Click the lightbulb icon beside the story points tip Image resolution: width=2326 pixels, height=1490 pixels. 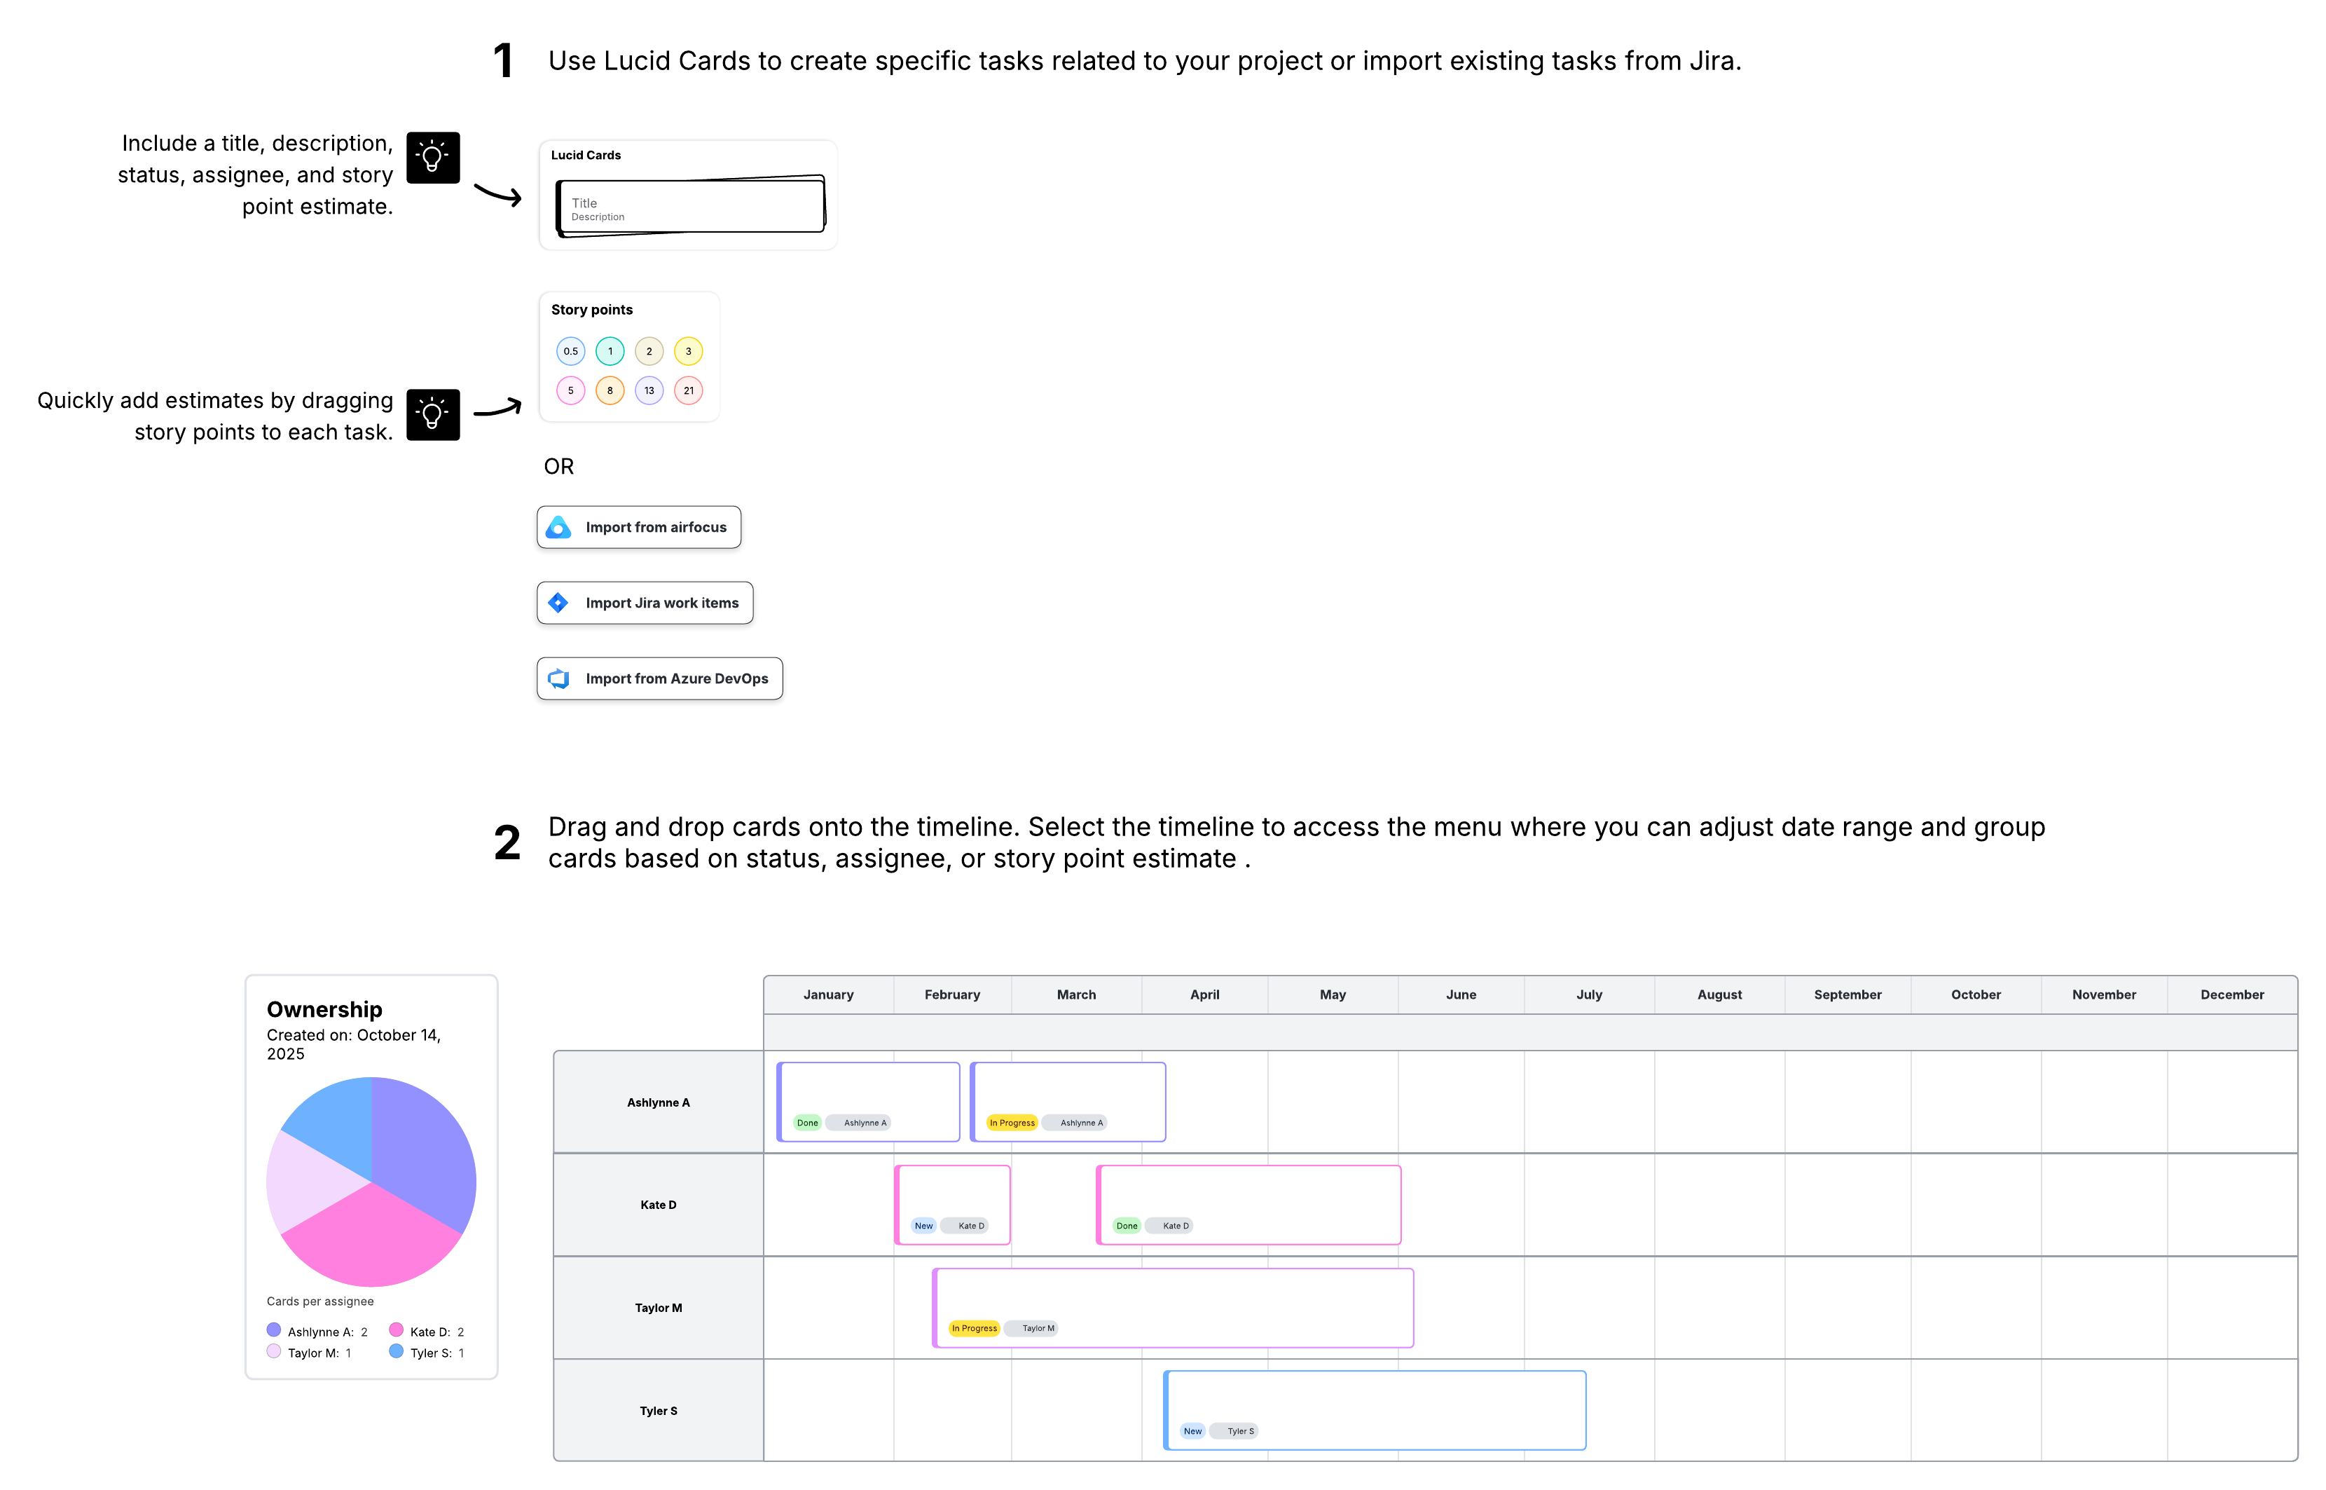(x=432, y=414)
